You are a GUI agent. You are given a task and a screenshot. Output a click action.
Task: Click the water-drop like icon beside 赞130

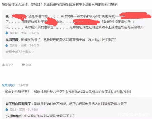[x=7, y=33]
